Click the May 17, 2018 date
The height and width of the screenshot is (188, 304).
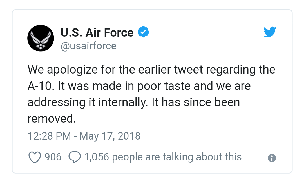(x=110, y=136)
